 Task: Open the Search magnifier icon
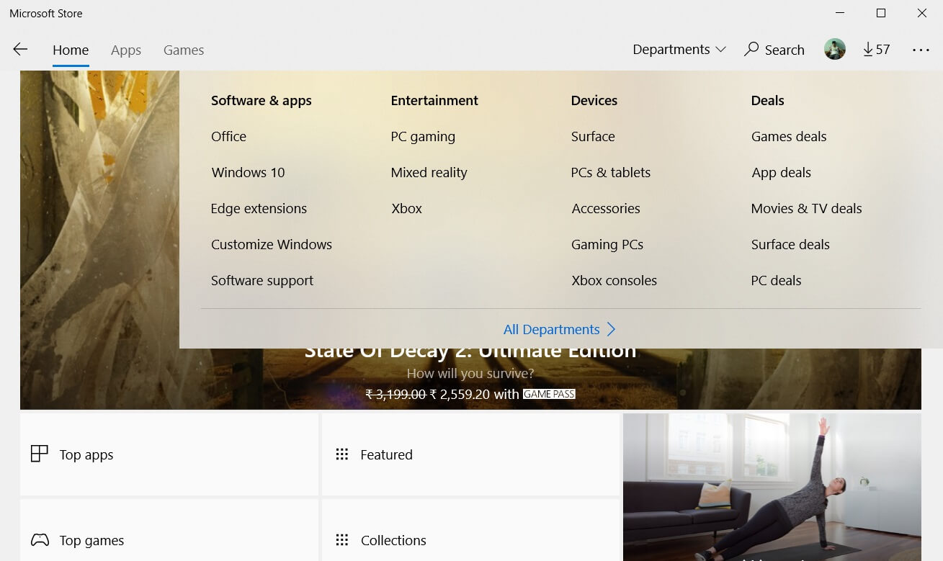click(x=751, y=49)
